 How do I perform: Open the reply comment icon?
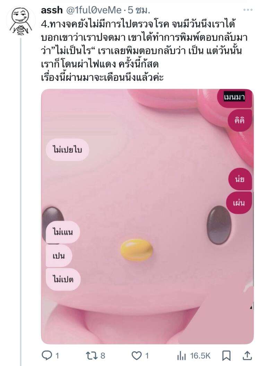[x=47, y=356]
